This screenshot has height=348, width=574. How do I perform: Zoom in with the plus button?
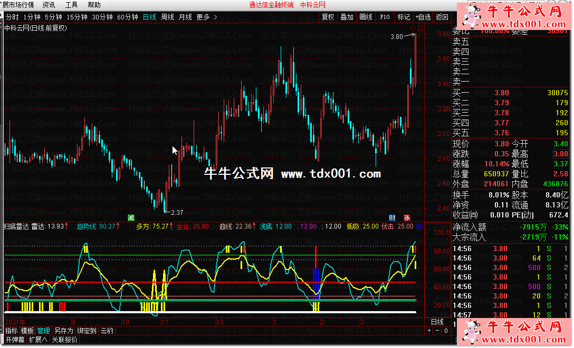point(429,331)
